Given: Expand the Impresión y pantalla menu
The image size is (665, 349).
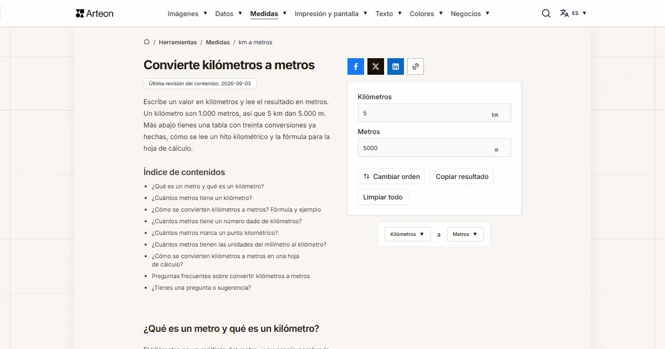Looking at the screenshot, I should (x=331, y=13).
